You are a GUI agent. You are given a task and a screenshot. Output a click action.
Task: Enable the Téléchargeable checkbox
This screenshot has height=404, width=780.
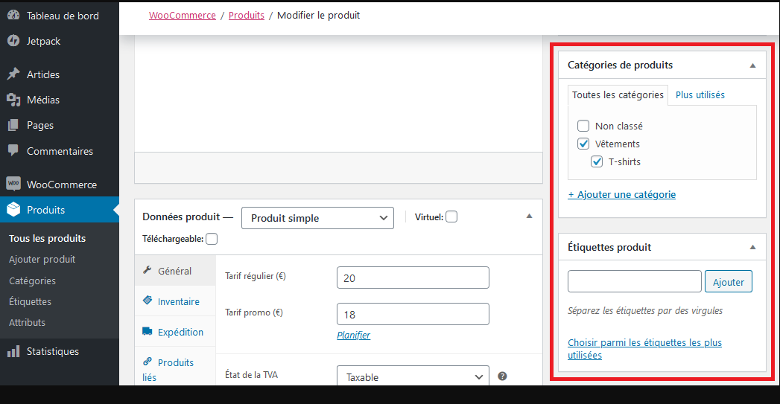pyautogui.click(x=212, y=239)
